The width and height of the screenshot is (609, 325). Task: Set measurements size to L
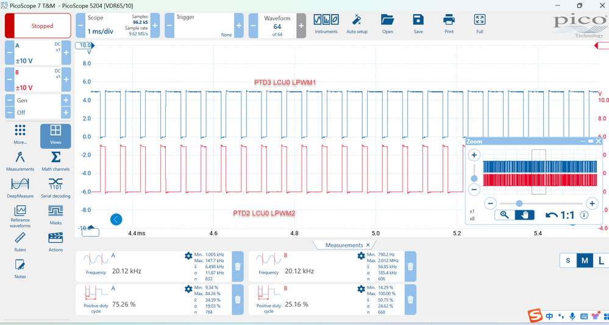(601, 260)
